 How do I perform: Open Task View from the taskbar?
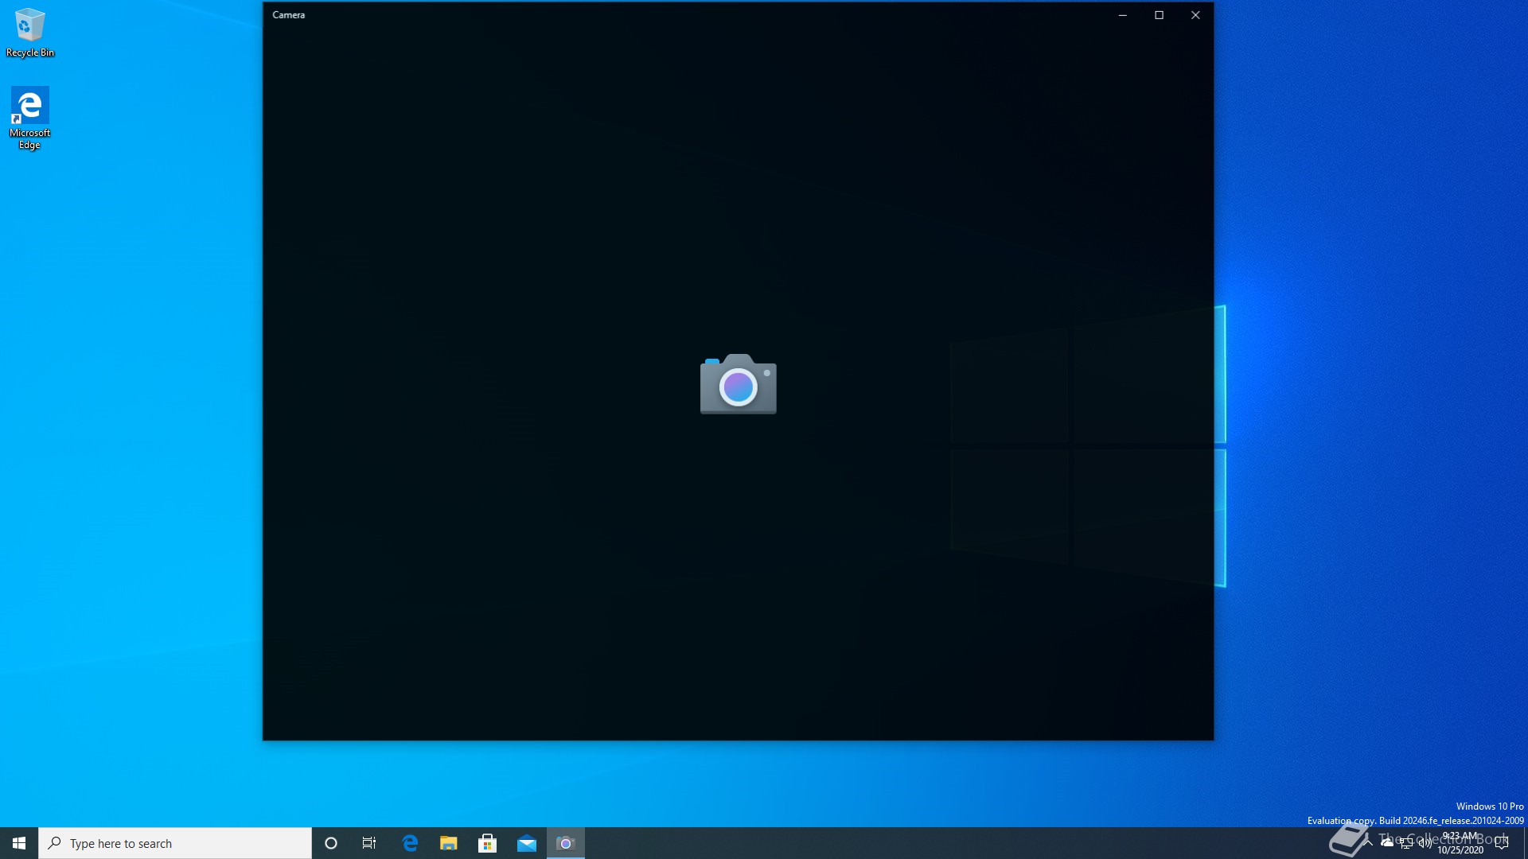point(369,843)
